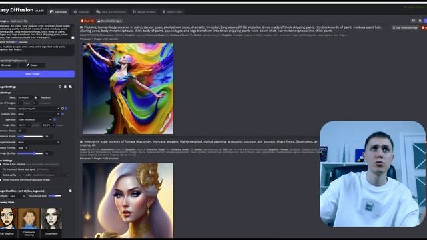Open the Hypernetwork dropdown
The image size is (427, 240).
click(39, 142)
